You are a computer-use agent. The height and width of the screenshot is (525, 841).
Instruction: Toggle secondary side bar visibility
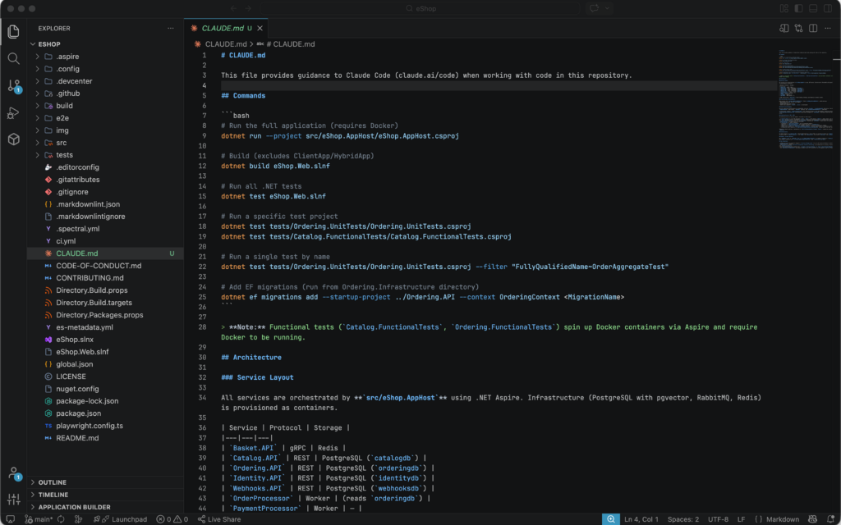(828, 8)
